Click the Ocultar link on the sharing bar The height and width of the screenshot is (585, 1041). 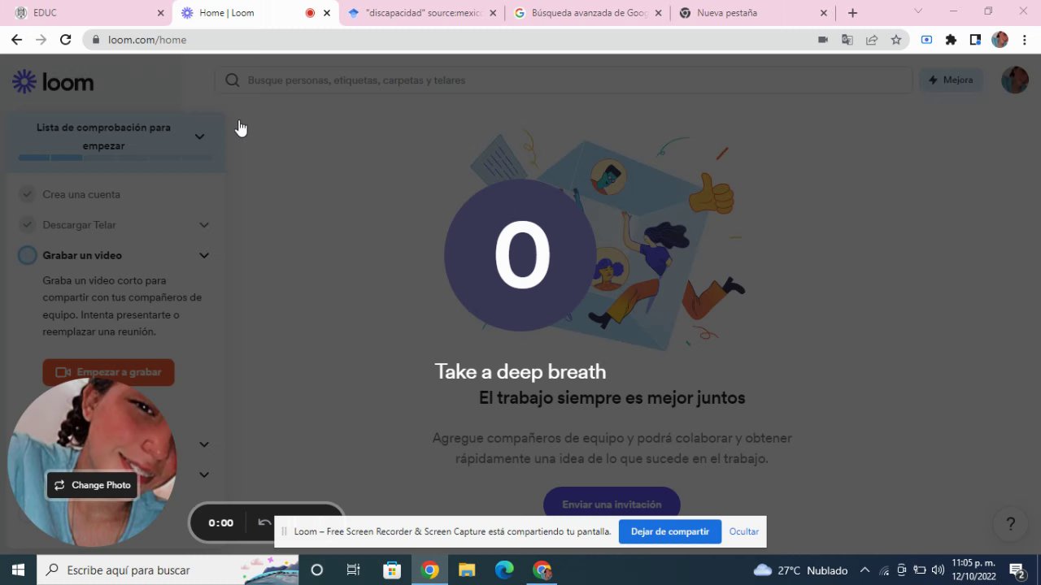click(743, 531)
